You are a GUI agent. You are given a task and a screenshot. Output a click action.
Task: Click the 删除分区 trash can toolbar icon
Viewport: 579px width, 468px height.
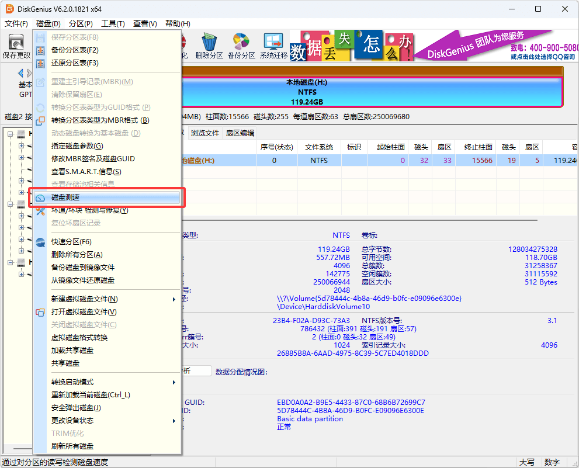pos(209,46)
